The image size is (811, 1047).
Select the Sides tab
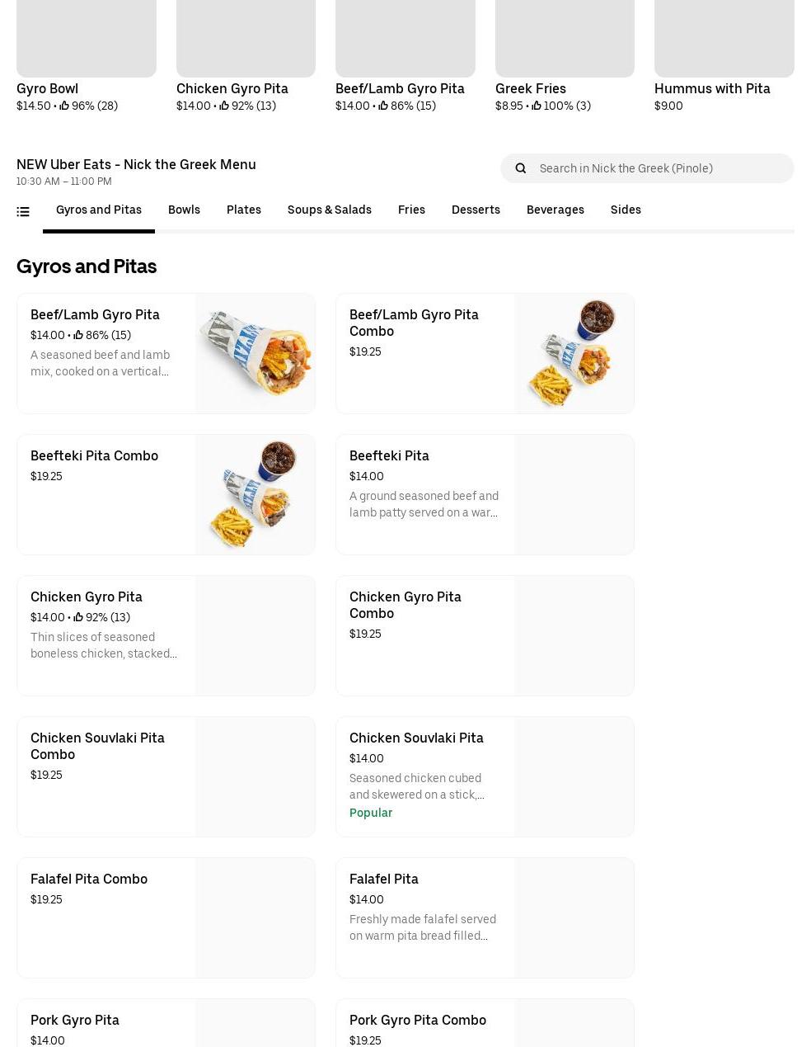point(626,210)
